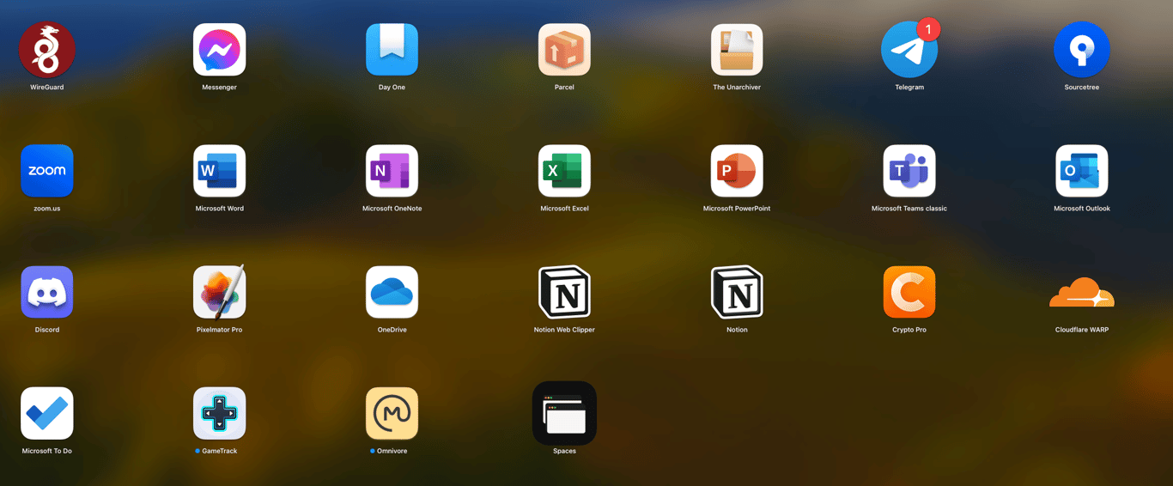Click the "Day One" label text
Image resolution: width=1173 pixels, height=486 pixels.
[x=392, y=88]
